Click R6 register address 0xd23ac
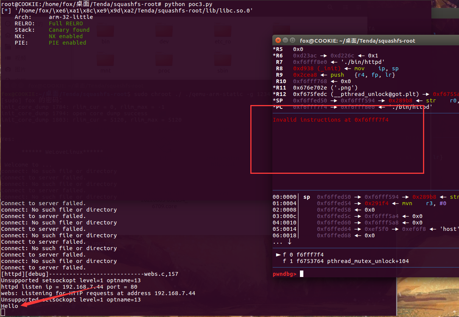 tap(305, 56)
